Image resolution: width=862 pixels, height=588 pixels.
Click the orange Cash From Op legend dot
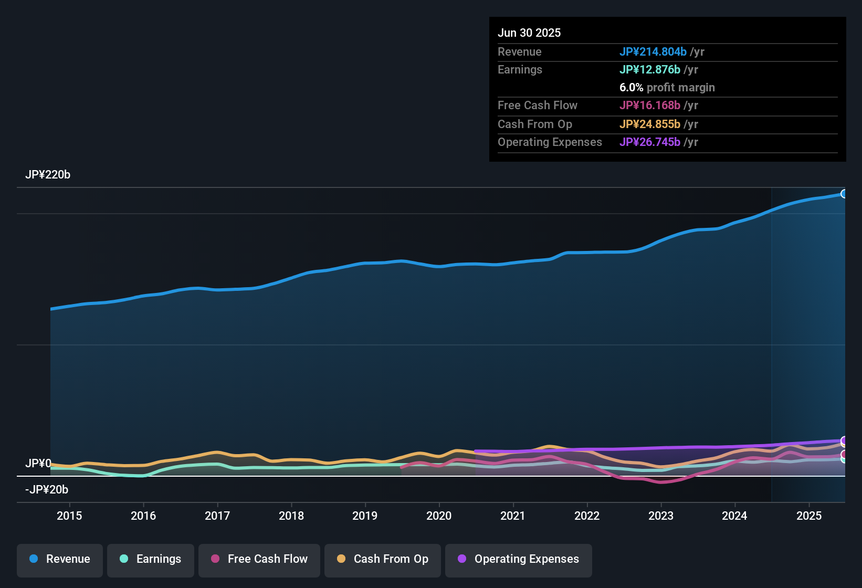coord(341,559)
